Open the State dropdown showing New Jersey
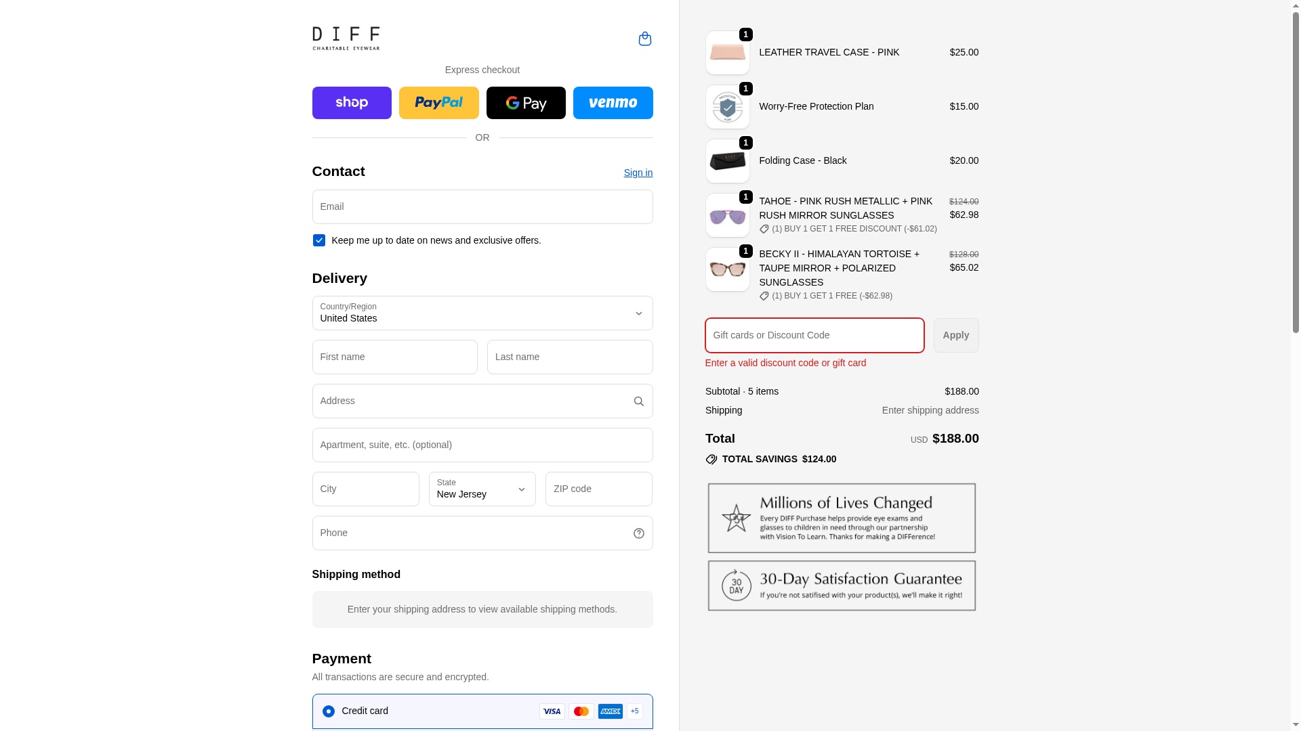This screenshot has width=1301, height=731. click(x=482, y=489)
